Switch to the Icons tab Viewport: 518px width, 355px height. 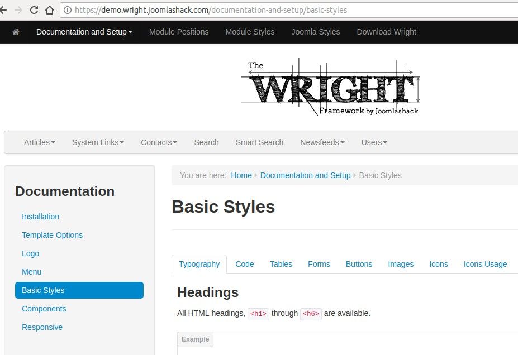coord(439,264)
